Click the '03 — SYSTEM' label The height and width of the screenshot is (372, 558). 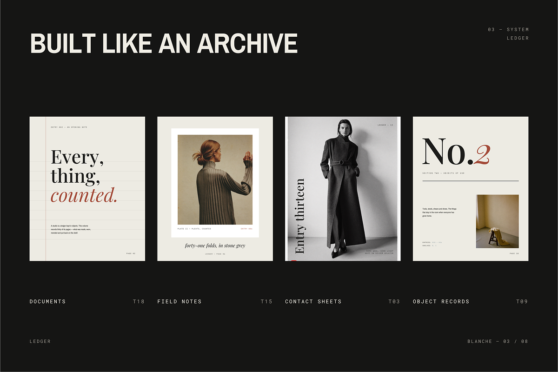pyautogui.click(x=508, y=30)
